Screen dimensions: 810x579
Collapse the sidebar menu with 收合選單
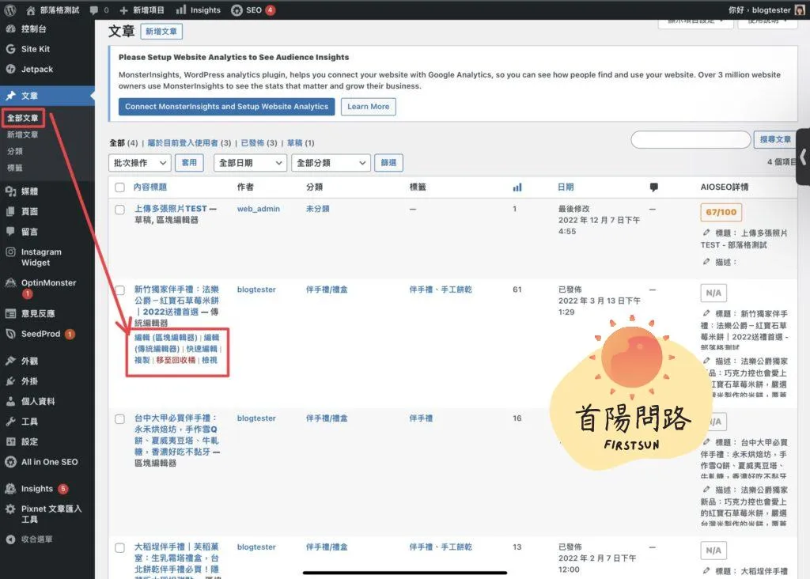[36, 539]
